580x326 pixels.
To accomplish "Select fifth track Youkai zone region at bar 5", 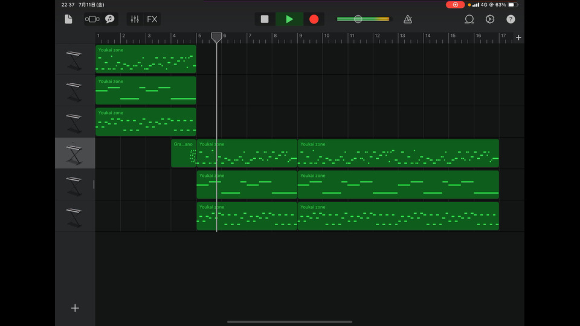I will 246,185.
